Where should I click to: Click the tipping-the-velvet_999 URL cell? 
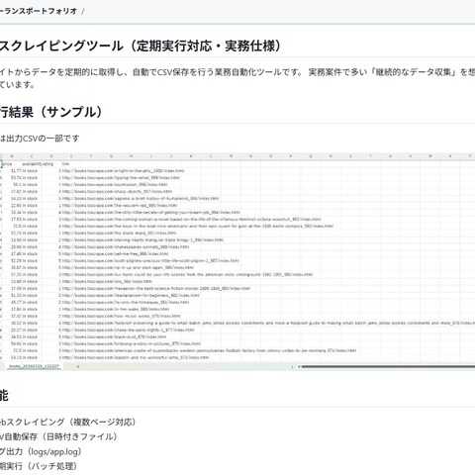coord(121,177)
